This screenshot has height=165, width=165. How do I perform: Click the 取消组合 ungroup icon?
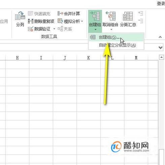pyautogui.click(x=110, y=16)
